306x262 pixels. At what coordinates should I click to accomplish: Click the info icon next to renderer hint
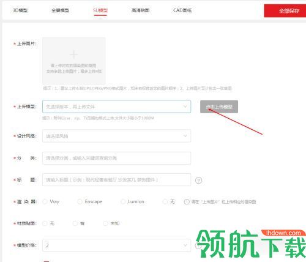[187, 202]
